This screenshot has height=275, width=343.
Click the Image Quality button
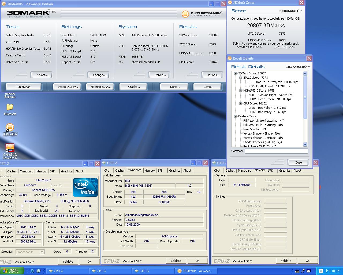tap(68, 87)
